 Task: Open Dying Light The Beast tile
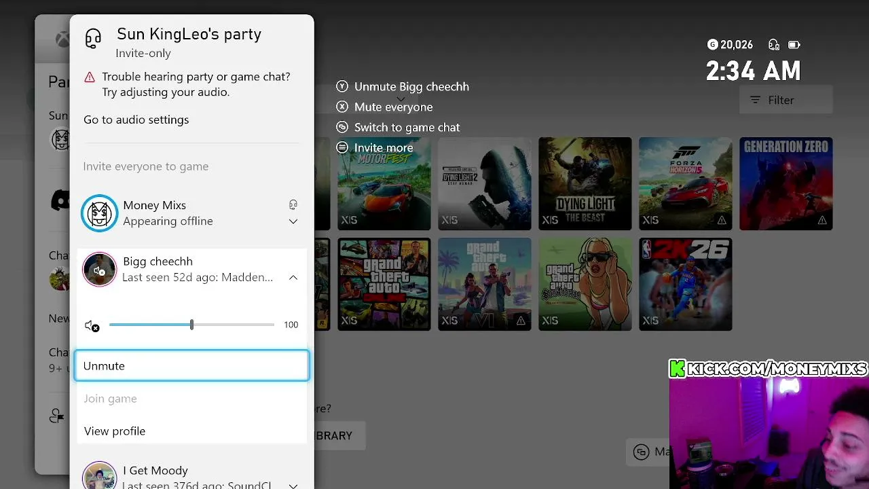coord(585,183)
